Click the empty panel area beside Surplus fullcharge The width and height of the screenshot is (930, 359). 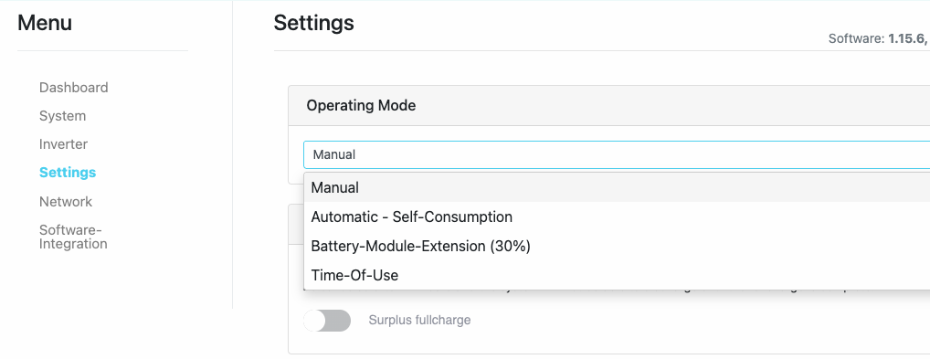700,321
